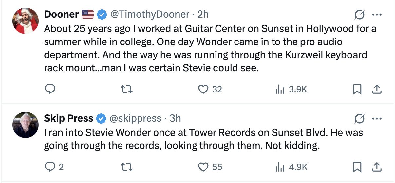Repost Dooner's tweet about Kurzweil keyboard
395x183 pixels.
(126, 89)
